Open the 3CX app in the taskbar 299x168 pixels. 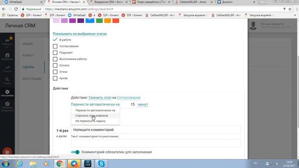[88, 164]
